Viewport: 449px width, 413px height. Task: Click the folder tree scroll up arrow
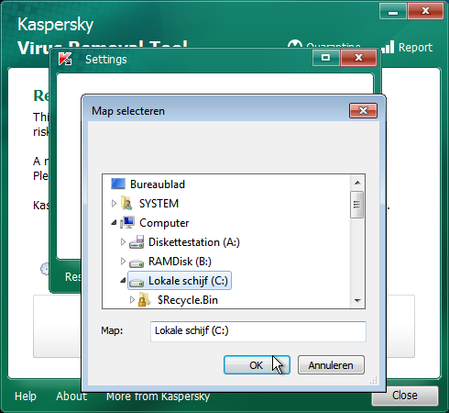pyautogui.click(x=357, y=183)
